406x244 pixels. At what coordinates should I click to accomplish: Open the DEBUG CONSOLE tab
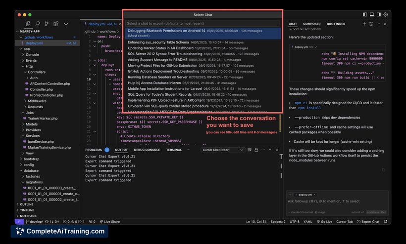tap(147, 150)
